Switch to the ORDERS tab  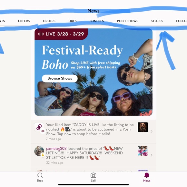(49, 21)
